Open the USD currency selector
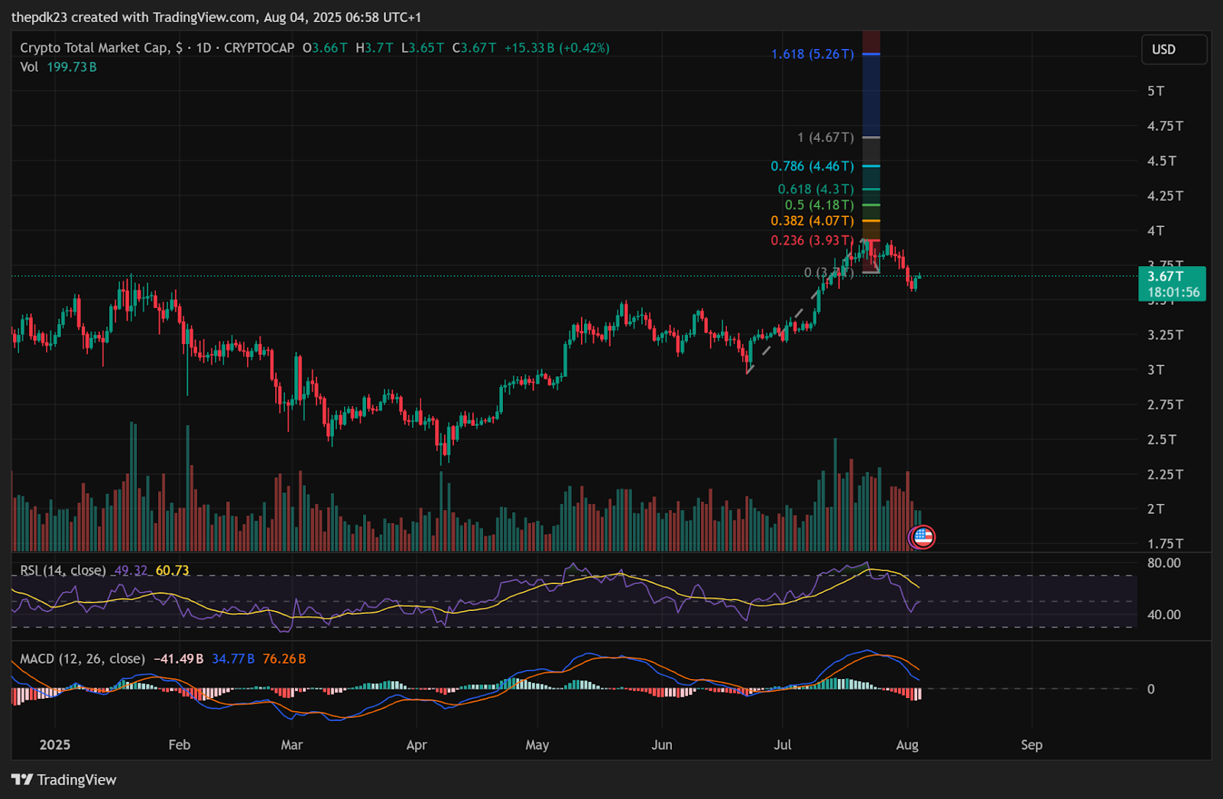The width and height of the screenshot is (1223, 799). click(x=1173, y=50)
